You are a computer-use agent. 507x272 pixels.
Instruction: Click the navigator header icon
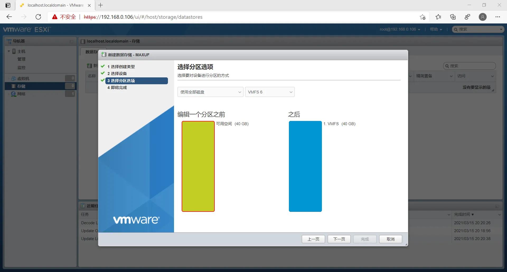coord(9,41)
